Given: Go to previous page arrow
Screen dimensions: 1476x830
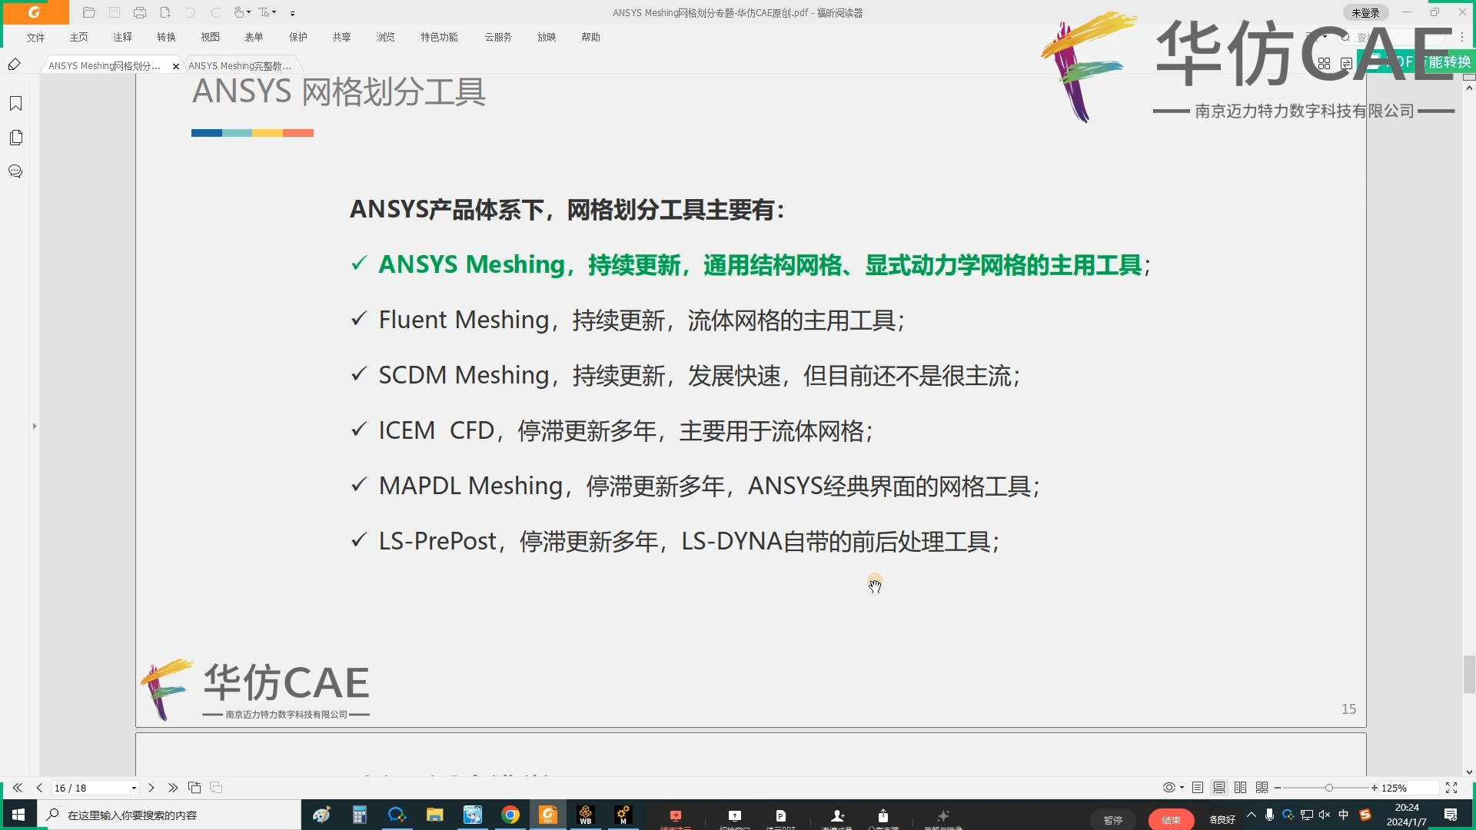Looking at the screenshot, I should pyautogui.click(x=39, y=788).
